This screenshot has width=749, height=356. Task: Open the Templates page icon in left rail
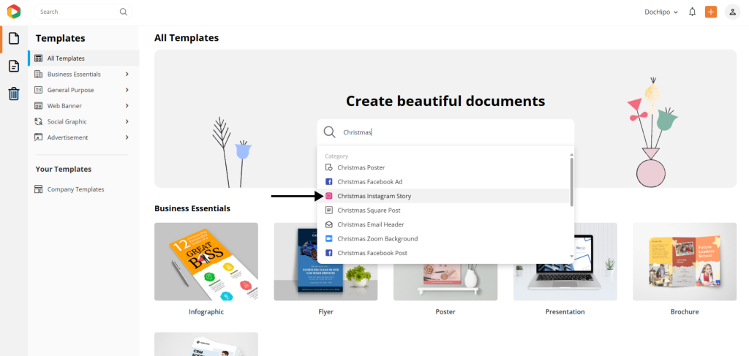tap(14, 38)
